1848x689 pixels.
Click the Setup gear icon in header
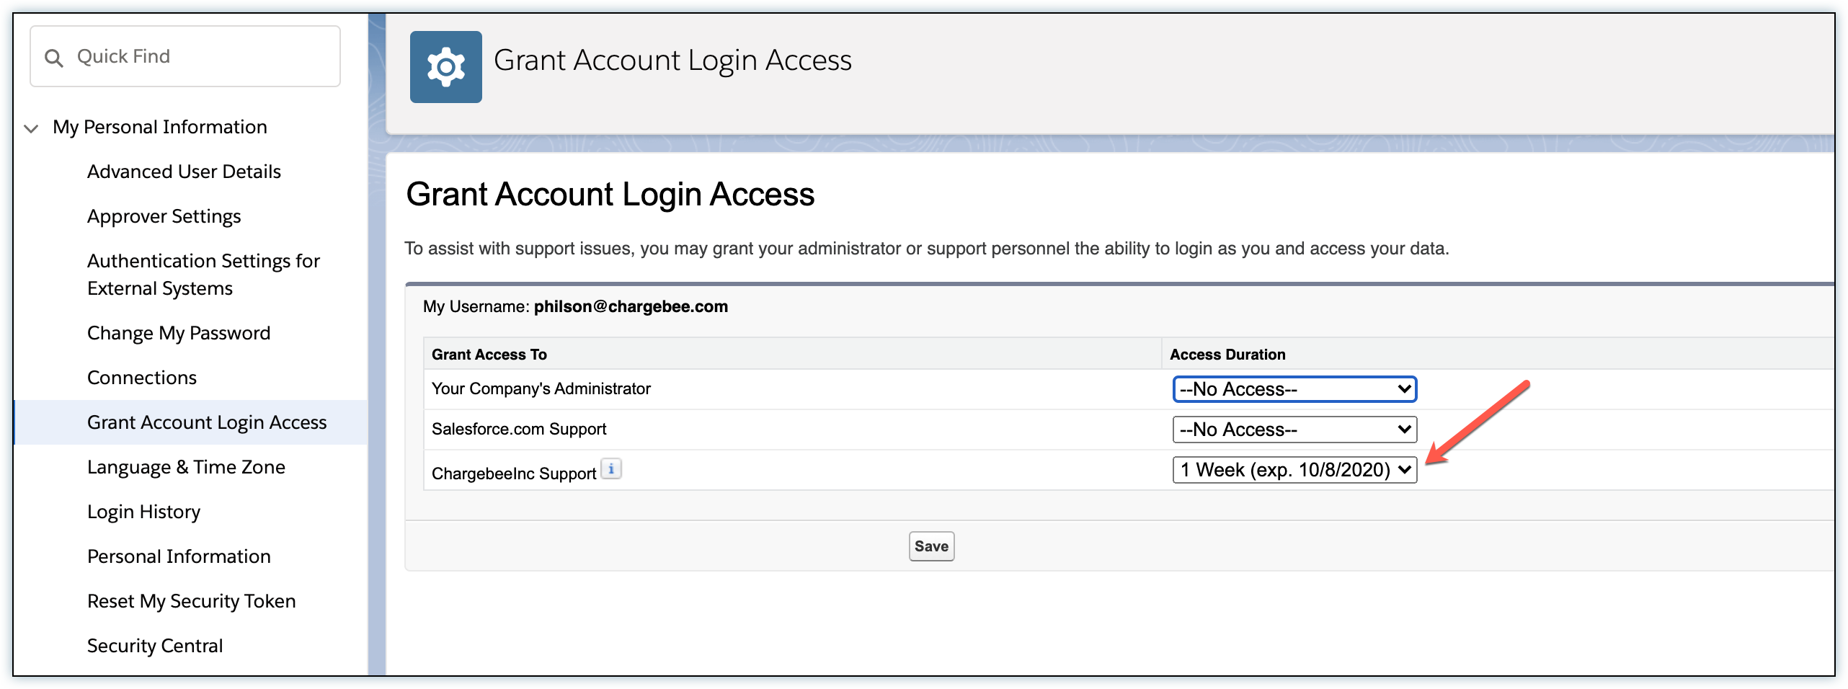point(445,67)
